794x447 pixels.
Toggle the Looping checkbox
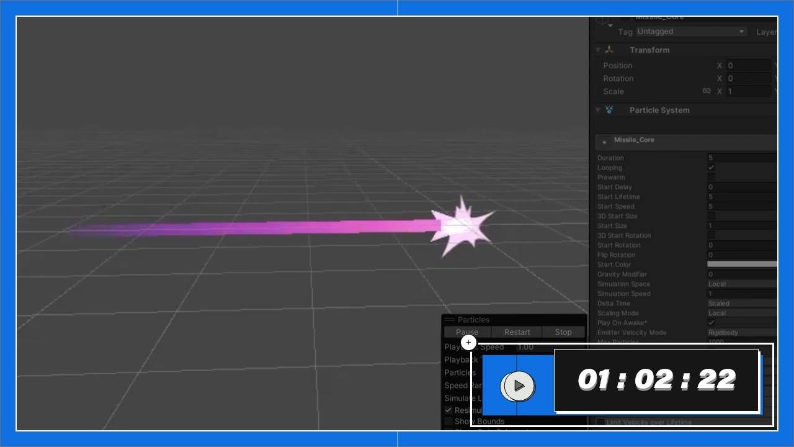coord(711,168)
